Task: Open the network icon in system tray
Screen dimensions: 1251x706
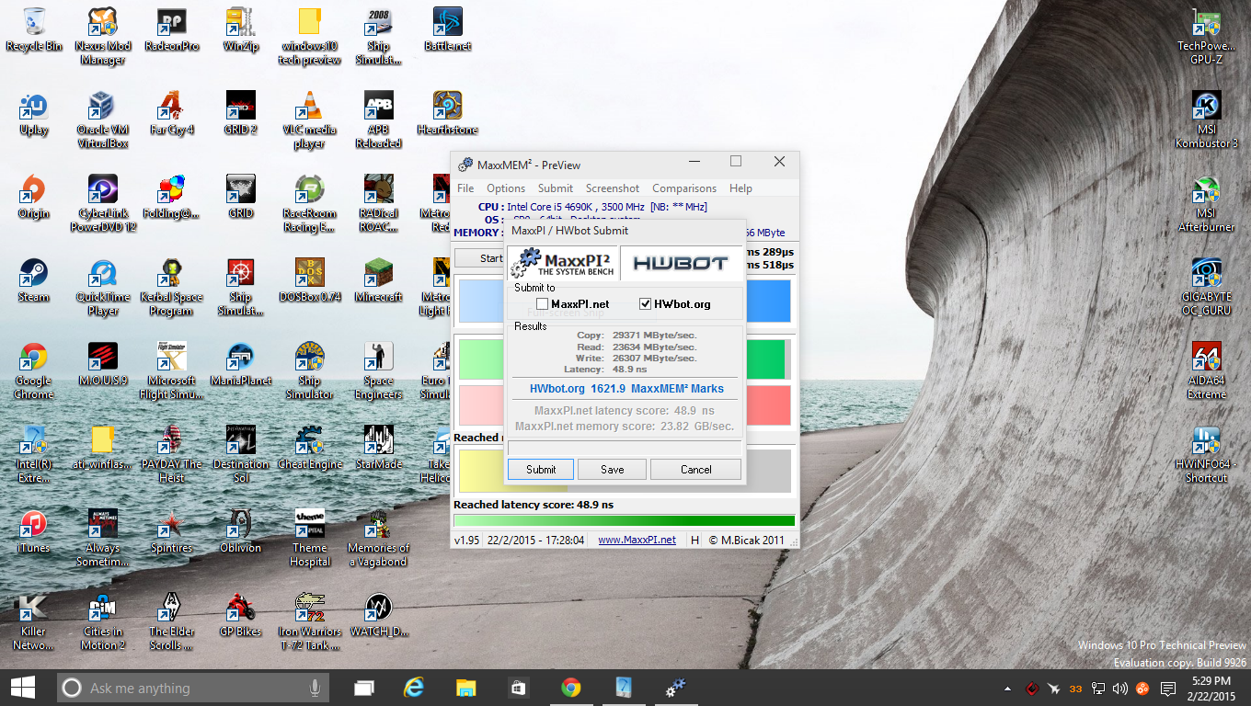Action: tap(1097, 688)
